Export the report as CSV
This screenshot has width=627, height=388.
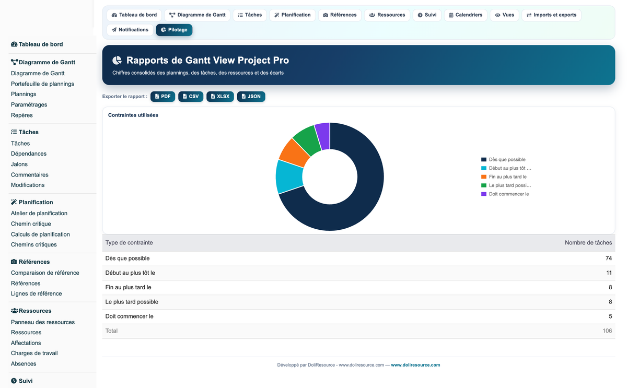[191, 97]
